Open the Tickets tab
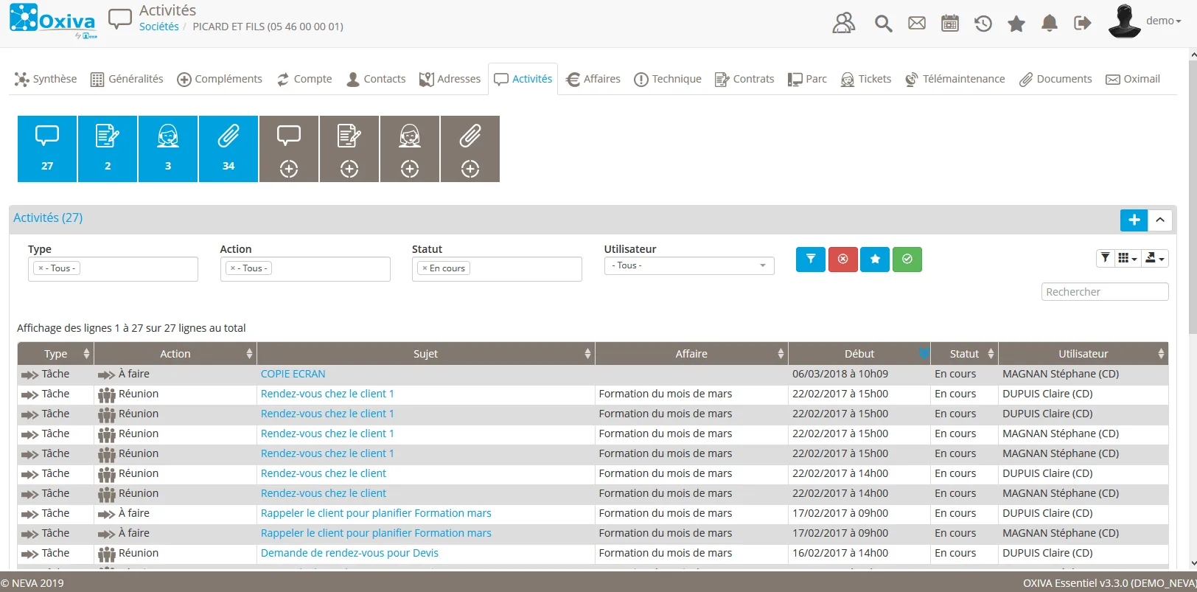Image resolution: width=1197 pixels, height=592 pixels. coord(866,79)
